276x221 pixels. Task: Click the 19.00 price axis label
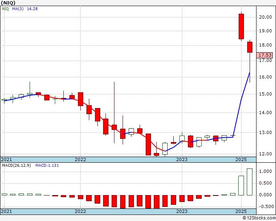265,31
